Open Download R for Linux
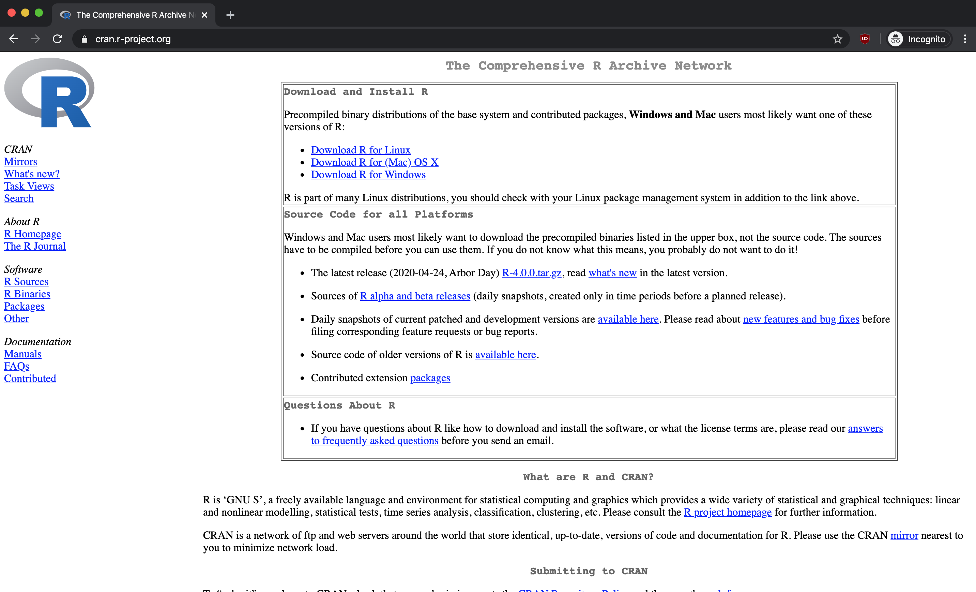 point(361,150)
